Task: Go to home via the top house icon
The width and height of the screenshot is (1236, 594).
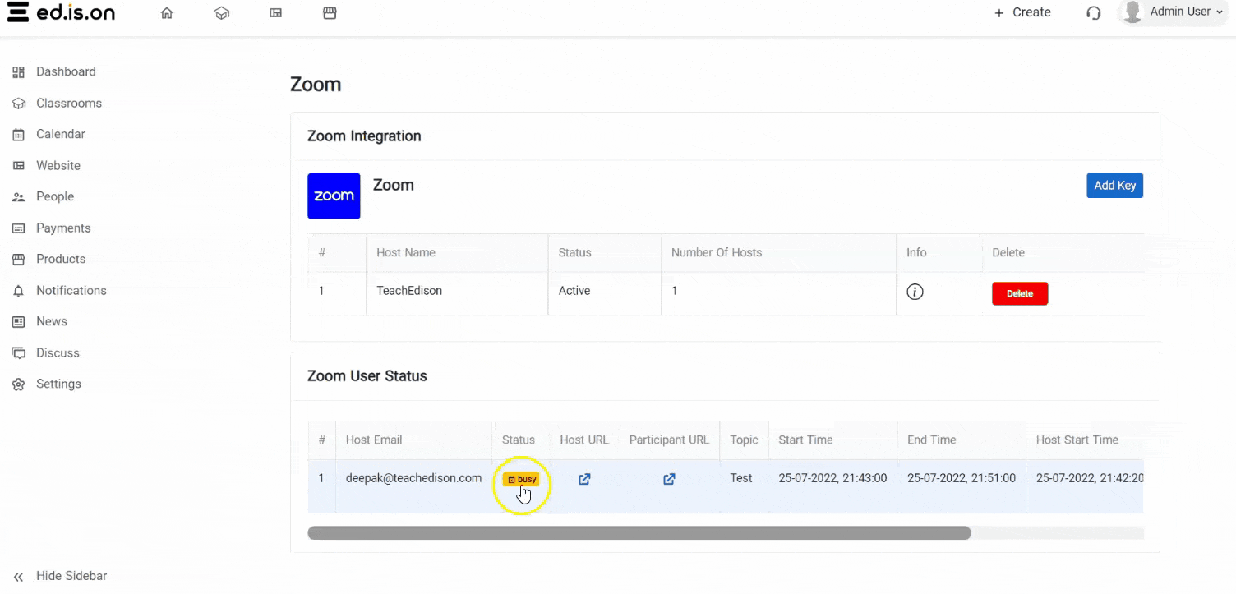Action: point(167,13)
